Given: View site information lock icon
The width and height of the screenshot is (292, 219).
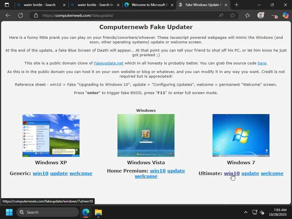Looking at the screenshot, I should point(36,15).
